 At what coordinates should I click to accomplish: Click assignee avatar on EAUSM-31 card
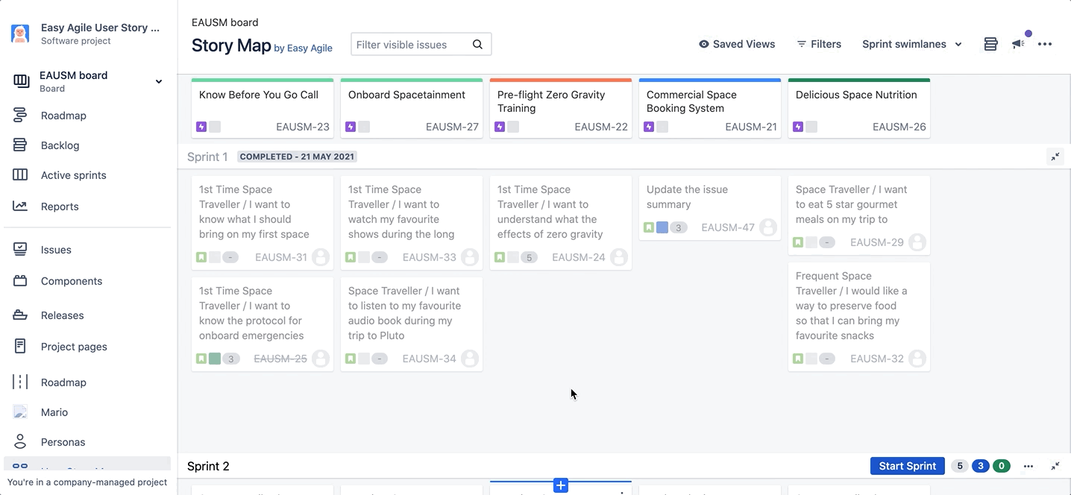coord(321,257)
